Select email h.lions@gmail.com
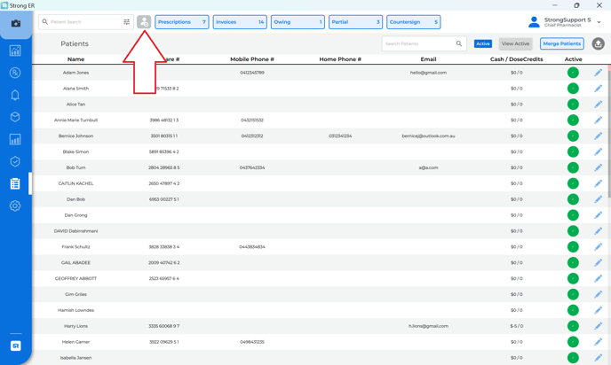 coord(428,326)
